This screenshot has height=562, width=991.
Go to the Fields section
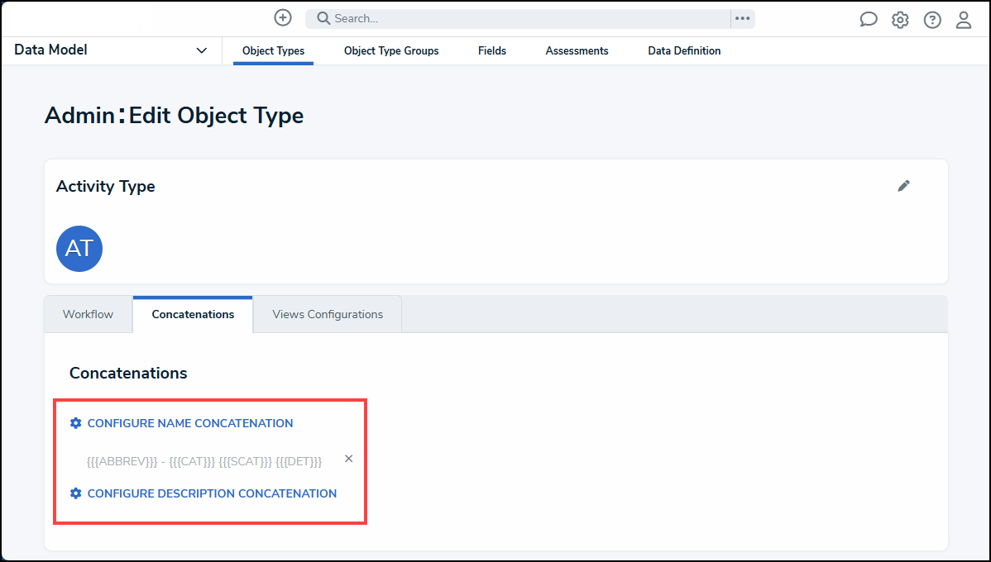492,51
